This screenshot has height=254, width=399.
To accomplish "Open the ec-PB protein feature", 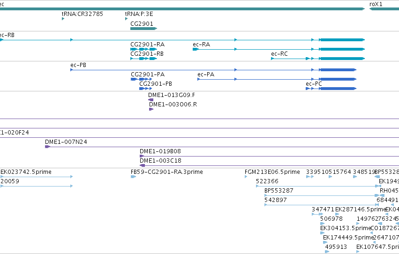I will [213, 70].
